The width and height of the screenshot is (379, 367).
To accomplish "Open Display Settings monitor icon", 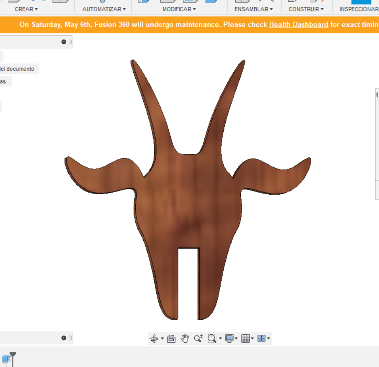I will coord(229,338).
